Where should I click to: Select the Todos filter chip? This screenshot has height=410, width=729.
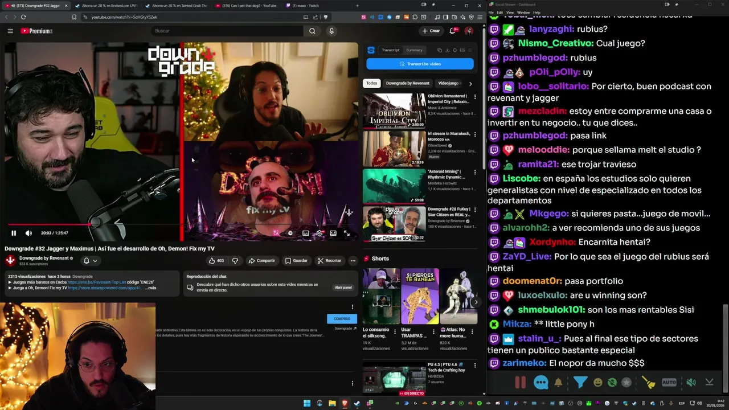[x=371, y=83]
